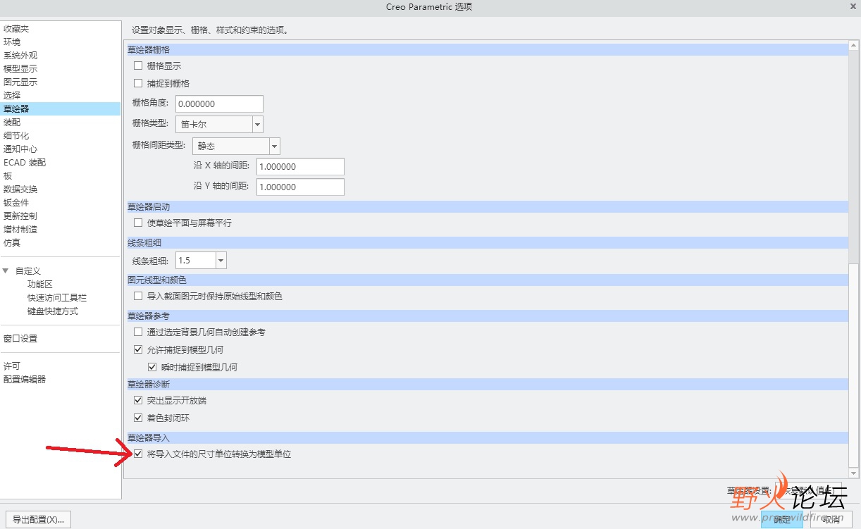
Task: Click the 沿 Y 轴的间距 input field
Action: [300, 187]
